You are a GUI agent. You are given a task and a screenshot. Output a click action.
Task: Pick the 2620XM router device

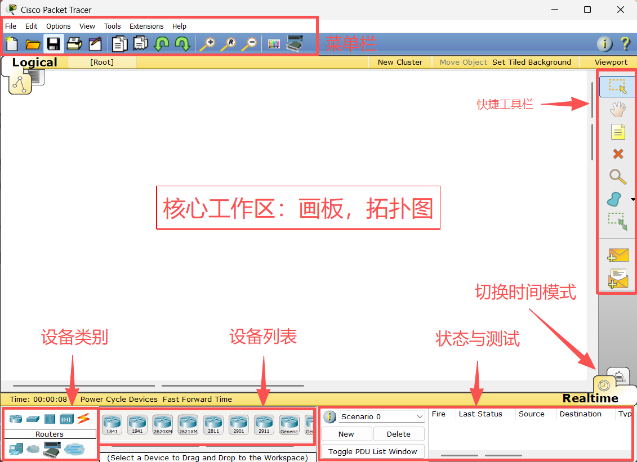163,425
